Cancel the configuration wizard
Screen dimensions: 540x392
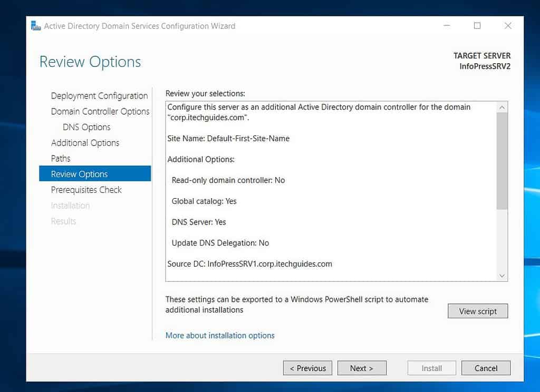click(486, 368)
